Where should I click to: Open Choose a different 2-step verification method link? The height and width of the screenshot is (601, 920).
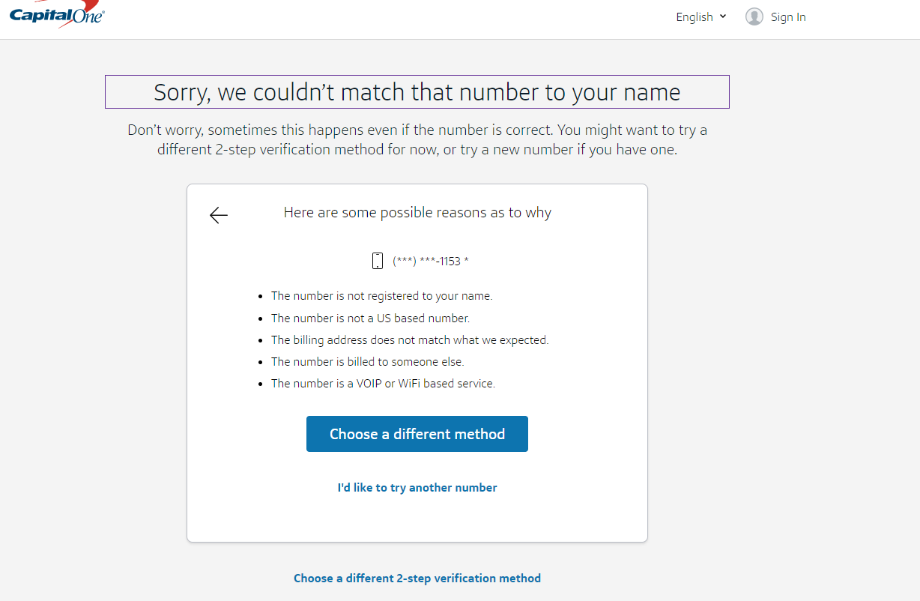pos(417,579)
